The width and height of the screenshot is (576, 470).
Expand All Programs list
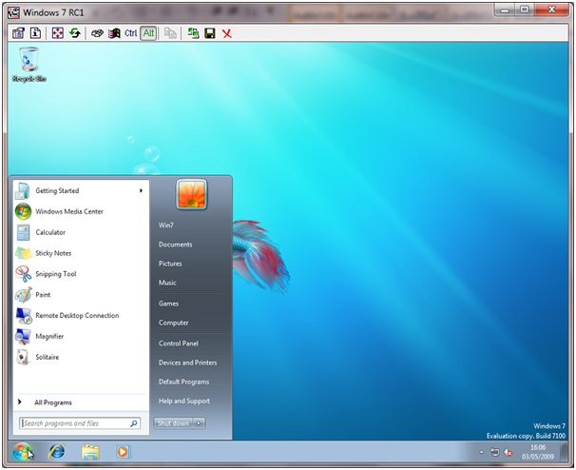[x=81, y=402]
